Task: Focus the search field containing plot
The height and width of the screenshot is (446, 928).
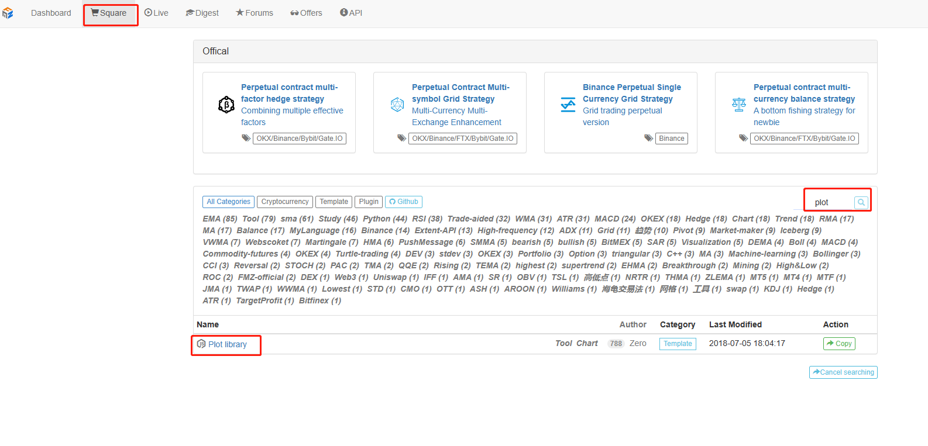Action: (831, 202)
